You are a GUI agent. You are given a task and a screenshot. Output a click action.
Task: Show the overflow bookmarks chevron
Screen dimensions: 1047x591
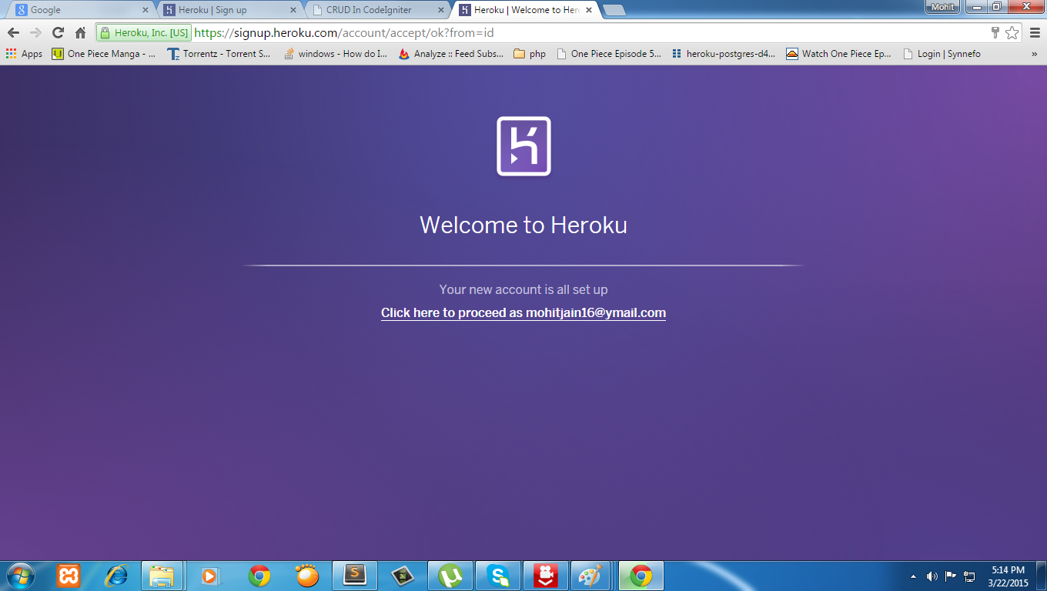pyautogui.click(x=1035, y=53)
